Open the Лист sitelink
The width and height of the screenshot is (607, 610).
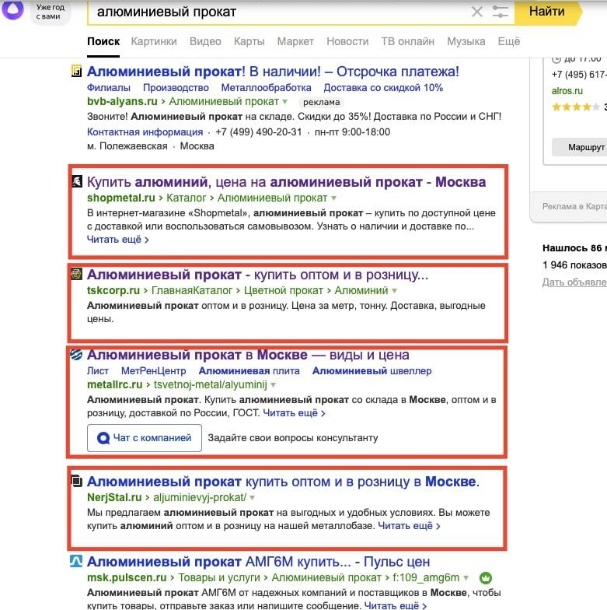pos(98,370)
